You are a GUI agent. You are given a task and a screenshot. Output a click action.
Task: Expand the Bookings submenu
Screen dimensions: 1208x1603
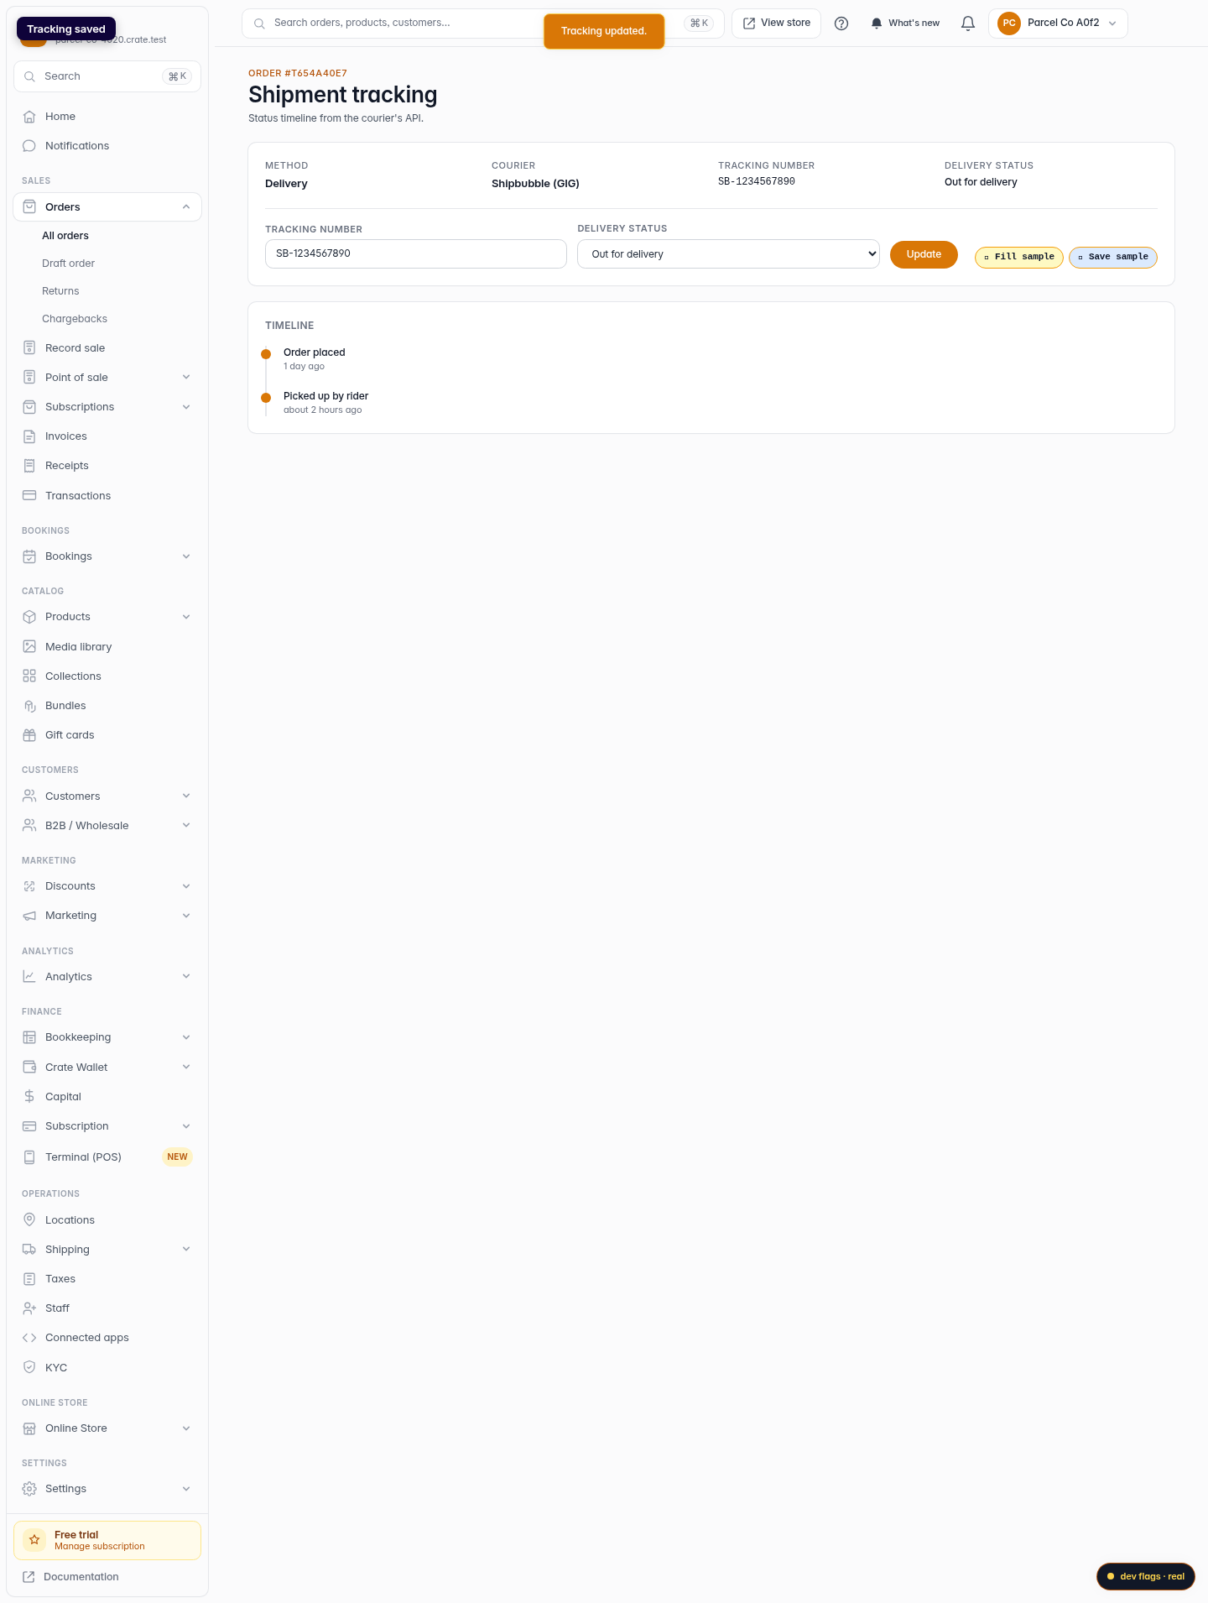[x=186, y=556]
